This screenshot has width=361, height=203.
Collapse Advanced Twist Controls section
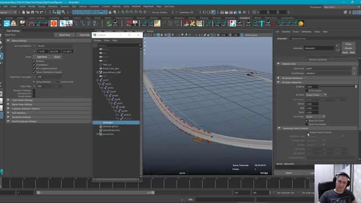pos(279,128)
